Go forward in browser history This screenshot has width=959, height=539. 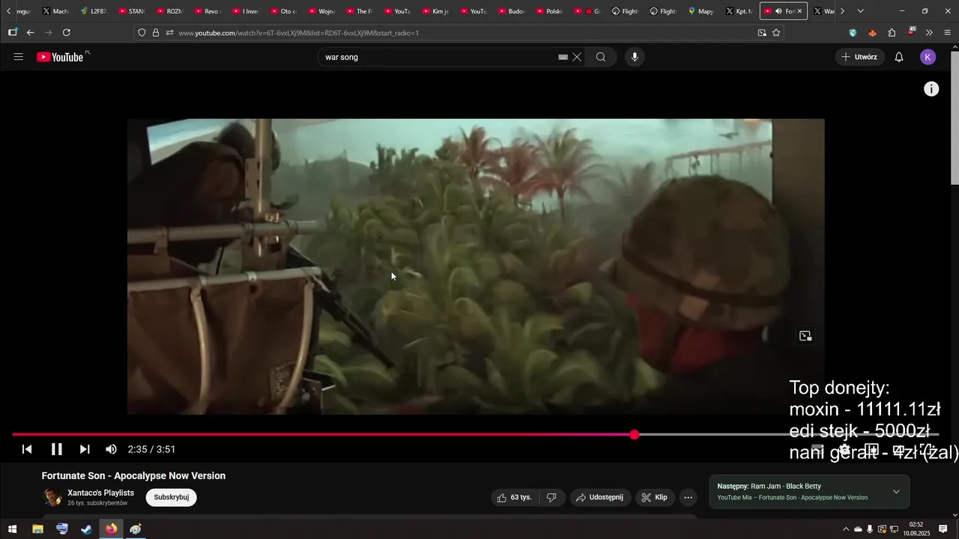pyautogui.click(x=48, y=33)
